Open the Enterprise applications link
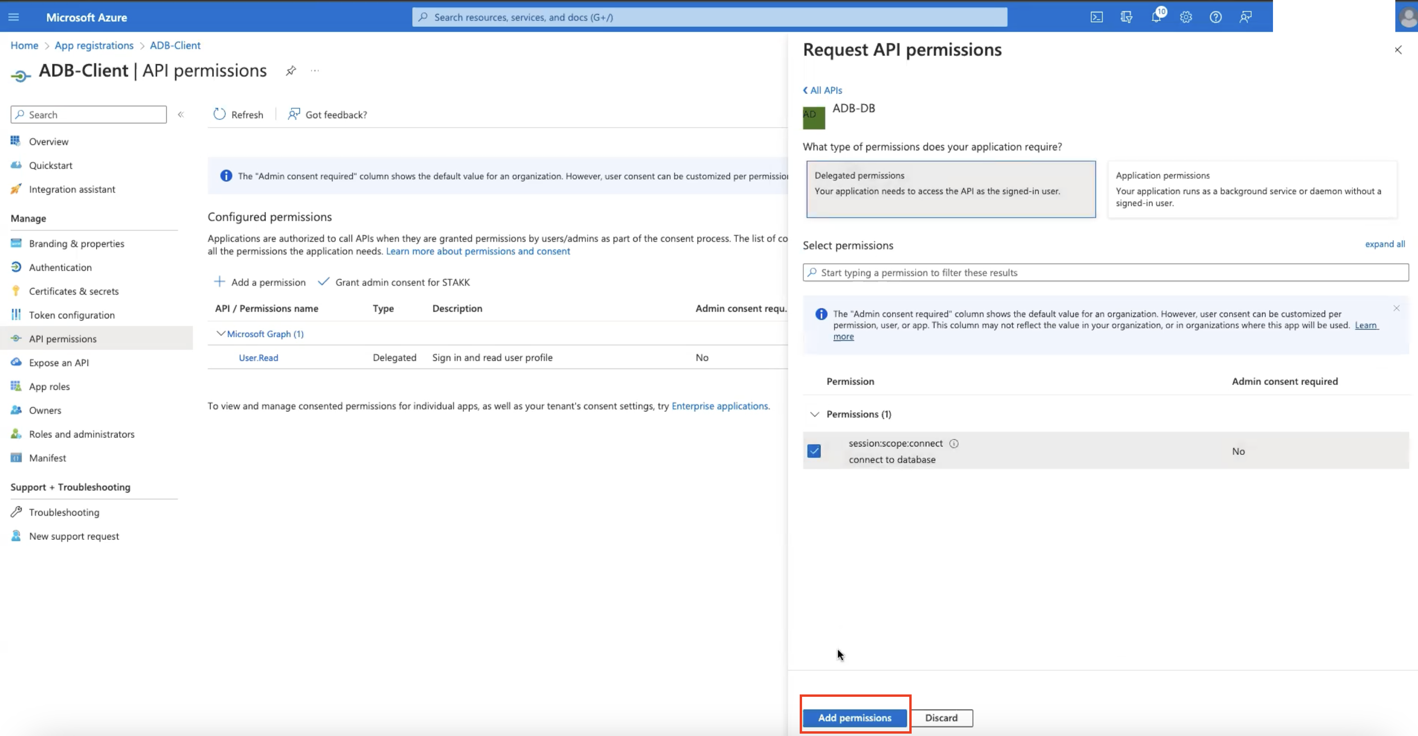This screenshot has width=1418, height=736. (719, 406)
